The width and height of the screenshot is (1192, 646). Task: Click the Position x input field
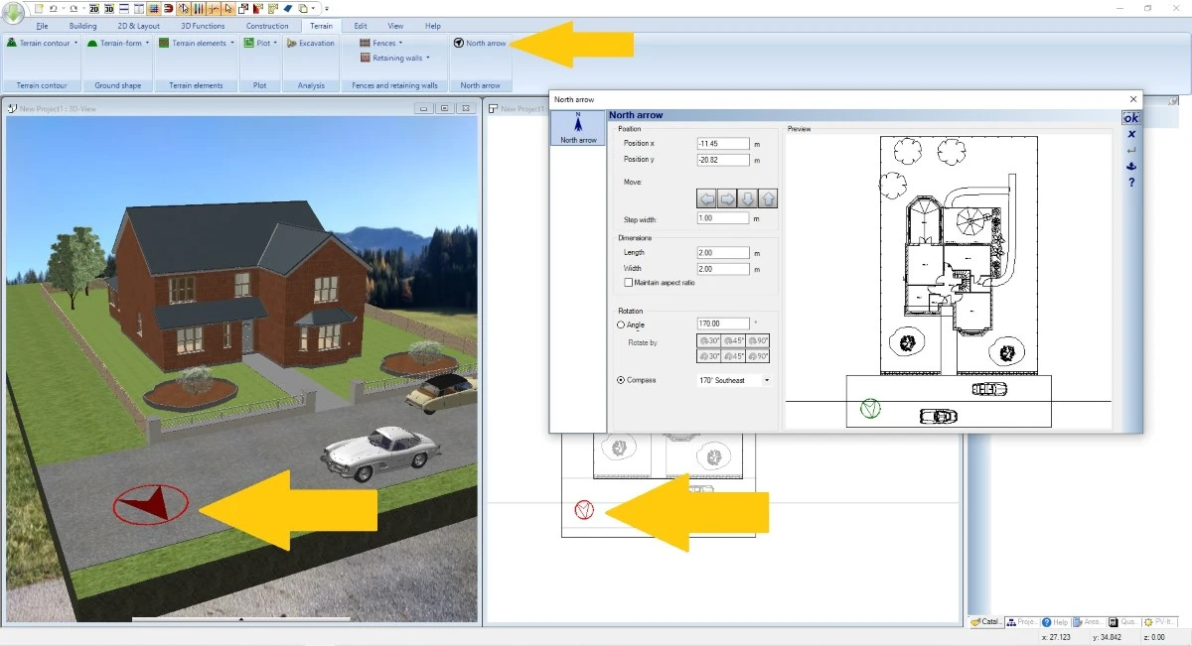(723, 144)
